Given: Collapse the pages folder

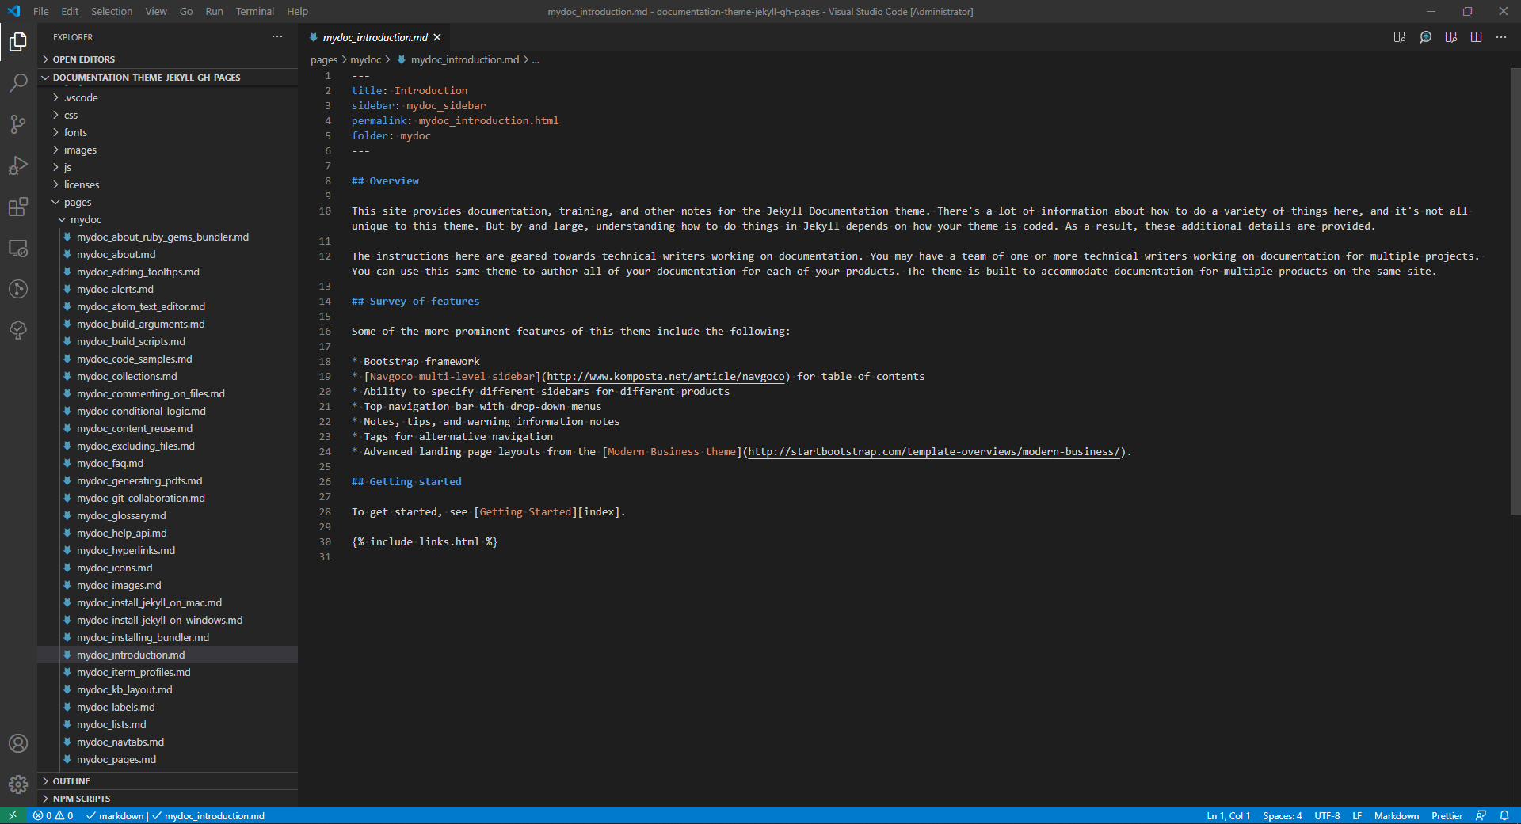Looking at the screenshot, I should coord(168,202).
